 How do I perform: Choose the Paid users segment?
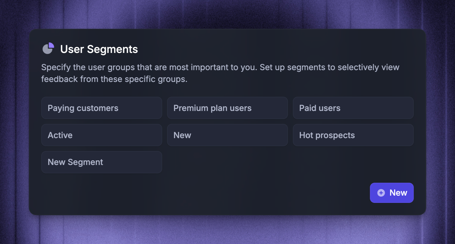(353, 108)
